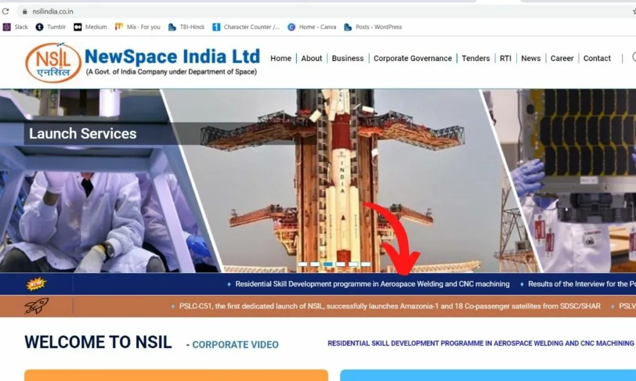Image resolution: width=636 pixels, height=381 pixels.
Task: Open Results of the Interview ticker link
Action: (581, 284)
